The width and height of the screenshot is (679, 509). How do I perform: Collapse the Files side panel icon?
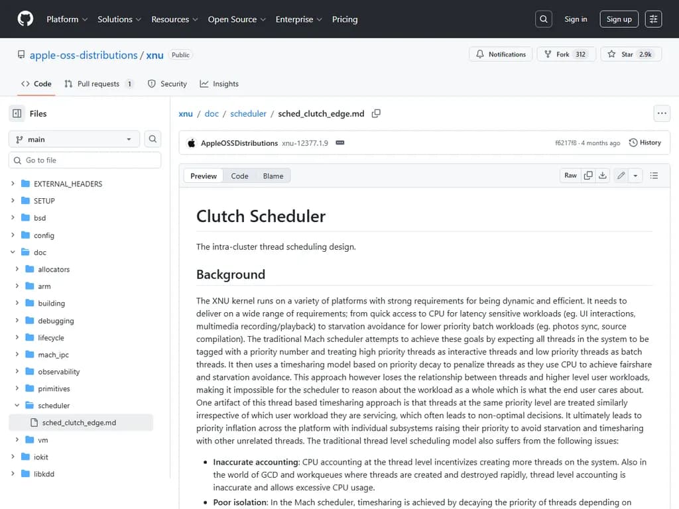(17, 113)
